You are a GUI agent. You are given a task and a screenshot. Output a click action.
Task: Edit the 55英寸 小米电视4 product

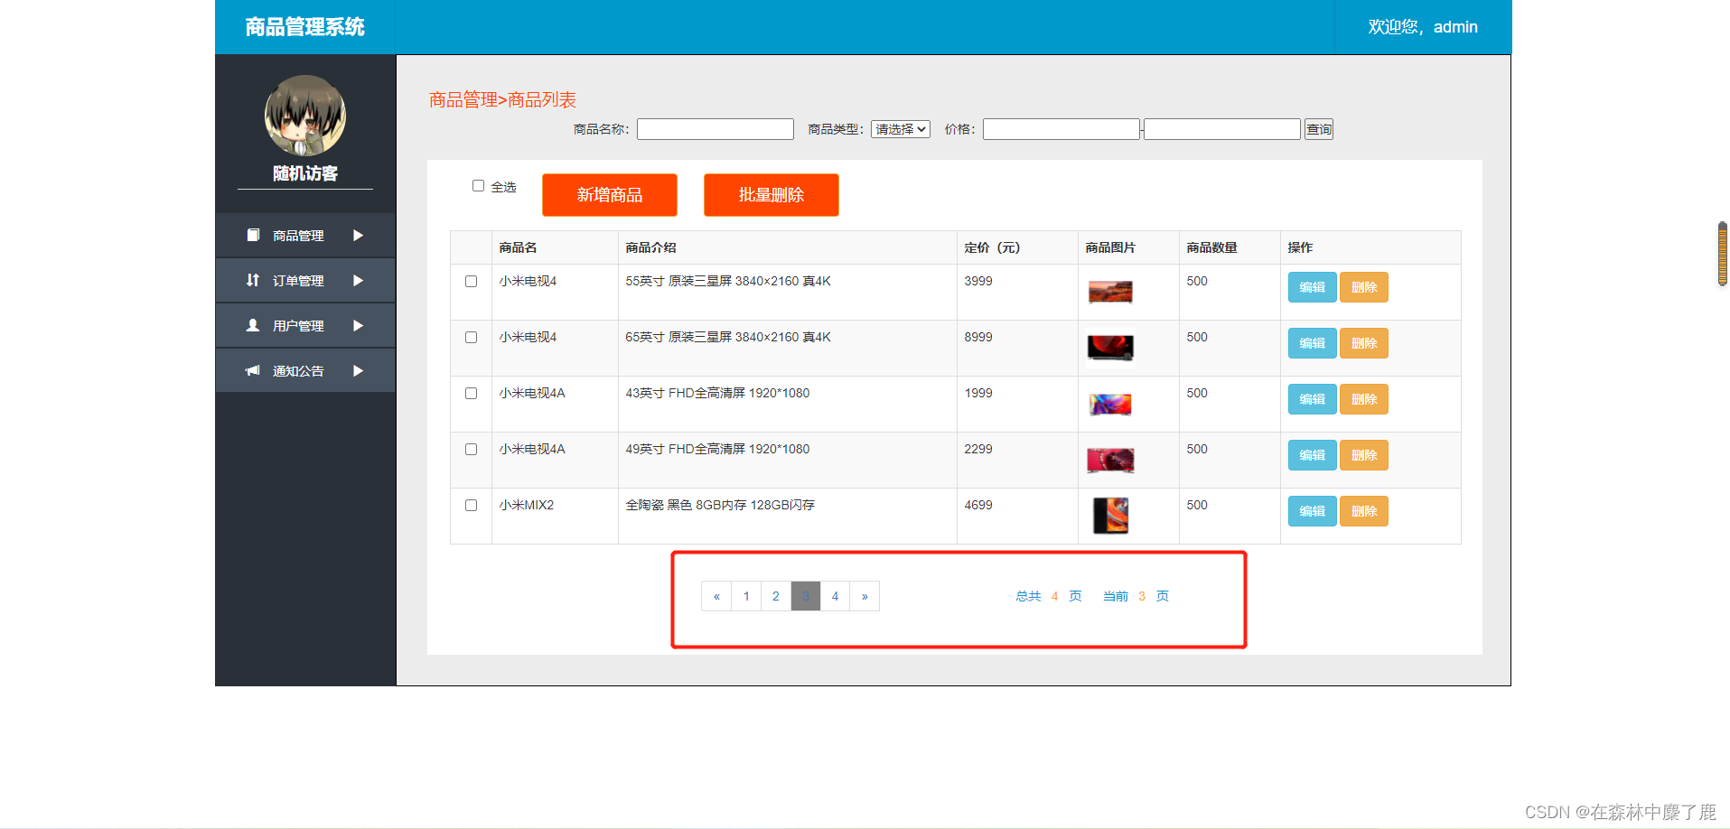(x=1312, y=287)
